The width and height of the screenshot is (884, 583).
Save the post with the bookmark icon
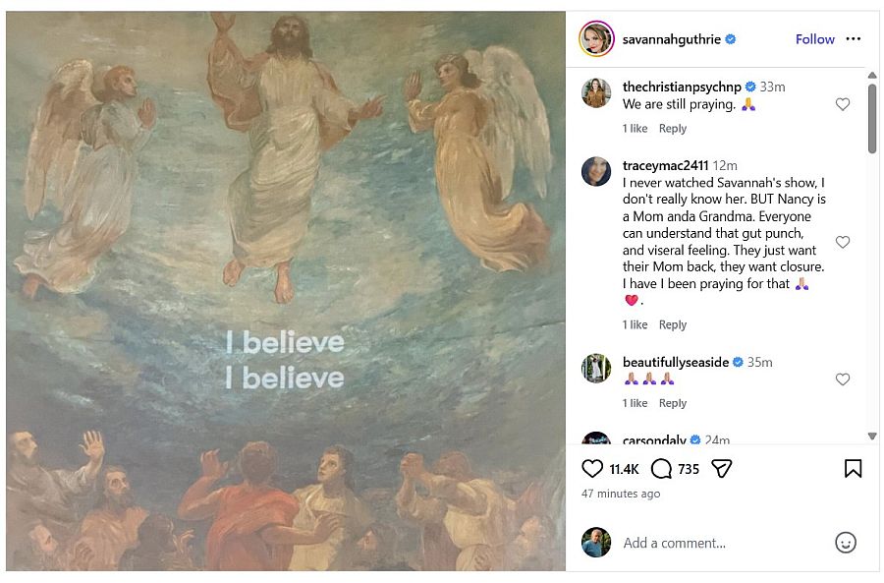pos(853,469)
